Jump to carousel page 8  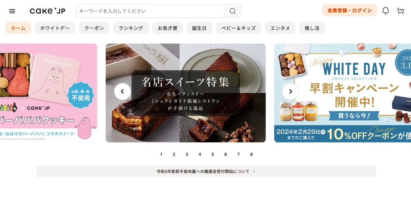[252, 154]
